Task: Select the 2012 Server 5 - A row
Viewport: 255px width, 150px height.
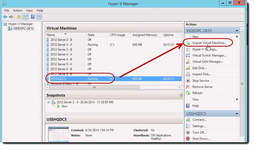Action: 114,64
